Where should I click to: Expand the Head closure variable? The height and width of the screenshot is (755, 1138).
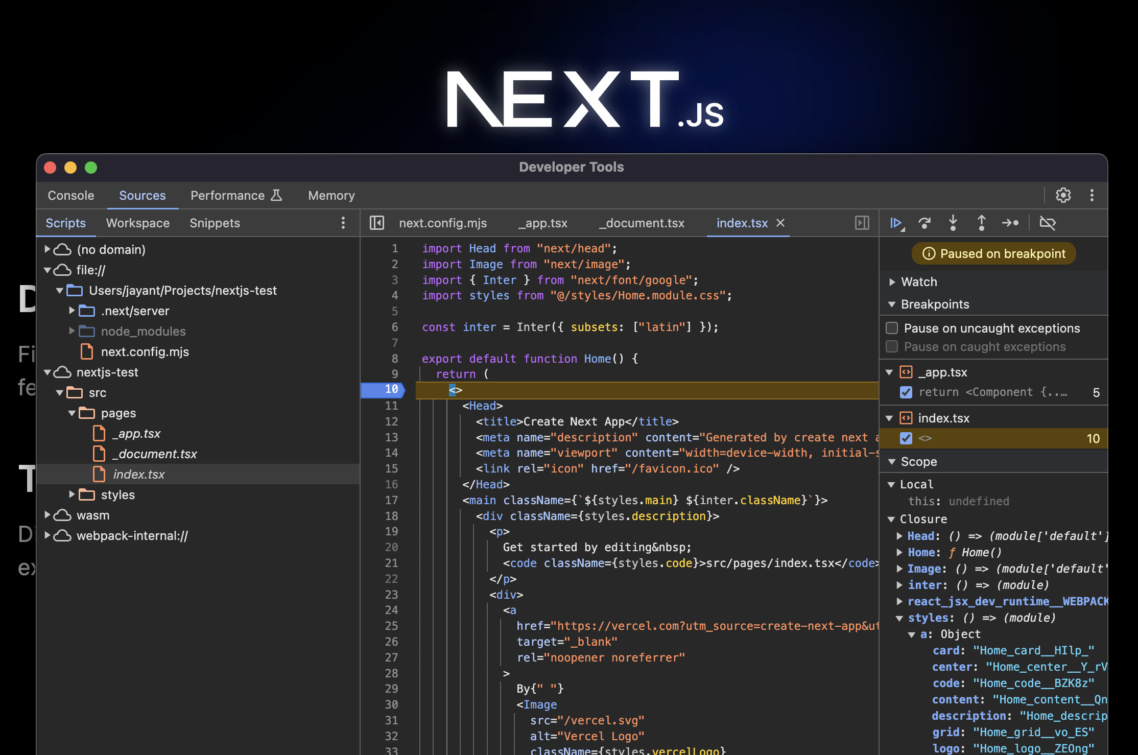[899, 536]
